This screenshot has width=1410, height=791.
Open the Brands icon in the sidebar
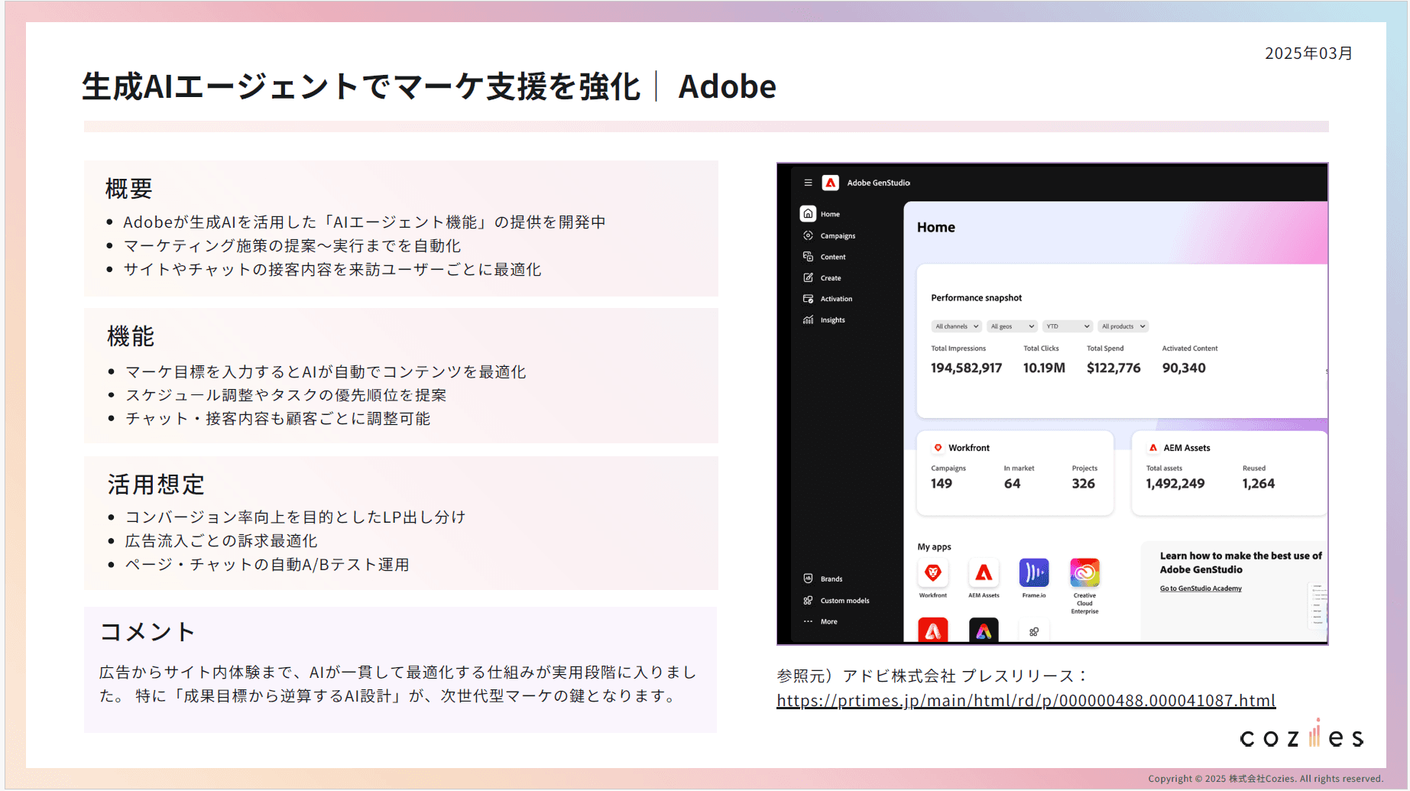(x=808, y=579)
